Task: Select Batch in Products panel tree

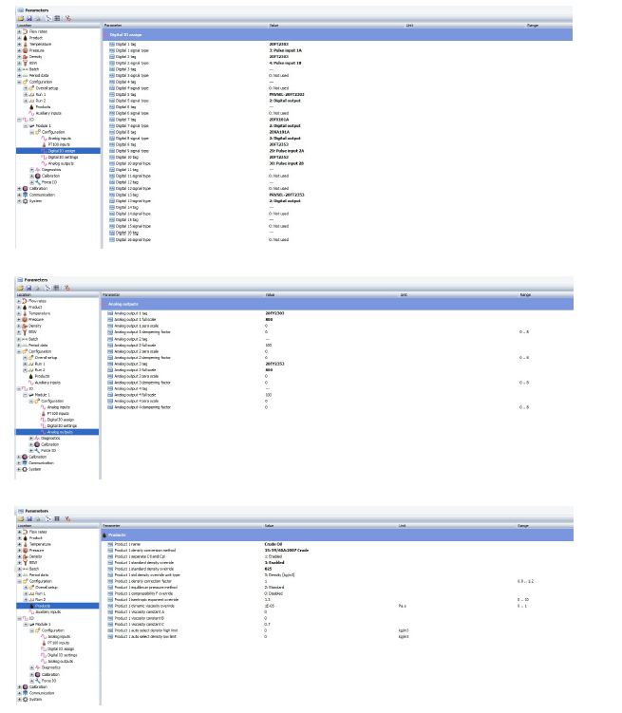Action: click(34, 569)
